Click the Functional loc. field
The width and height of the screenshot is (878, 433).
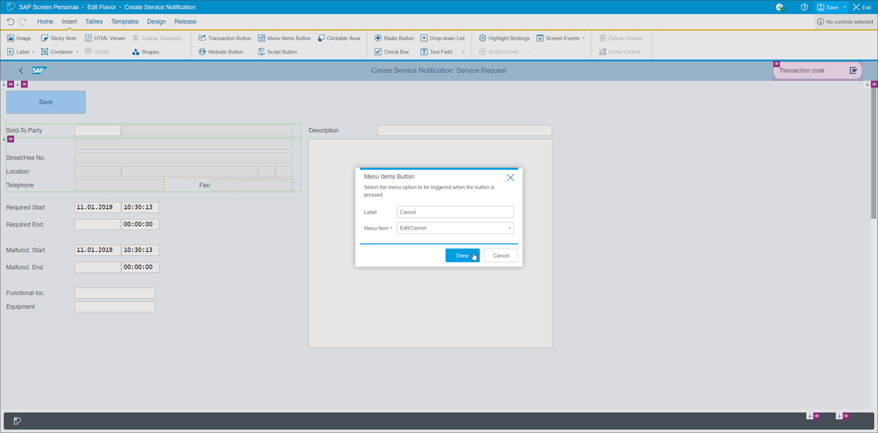pos(115,293)
